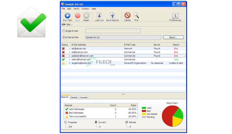Image resolution: width=232 pixels, height=134 pixels.
Task: Click the gray Pending legend swatch
Action: pyautogui.click(x=144, y=117)
